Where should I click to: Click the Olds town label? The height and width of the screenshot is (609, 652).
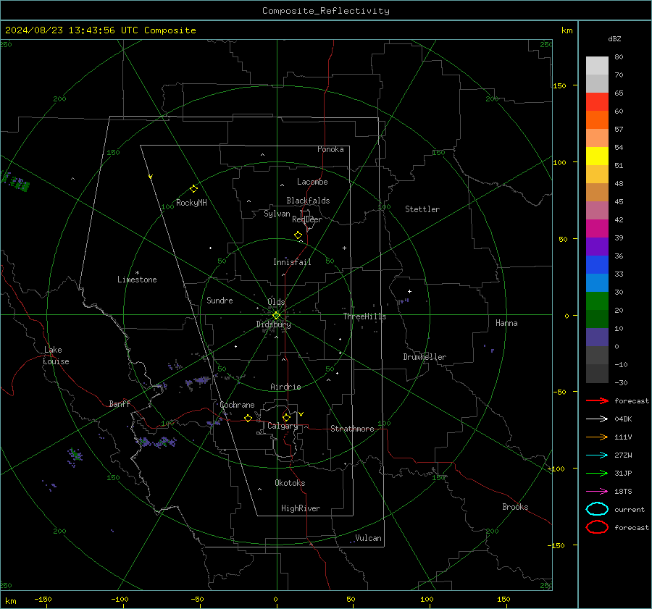click(x=276, y=302)
